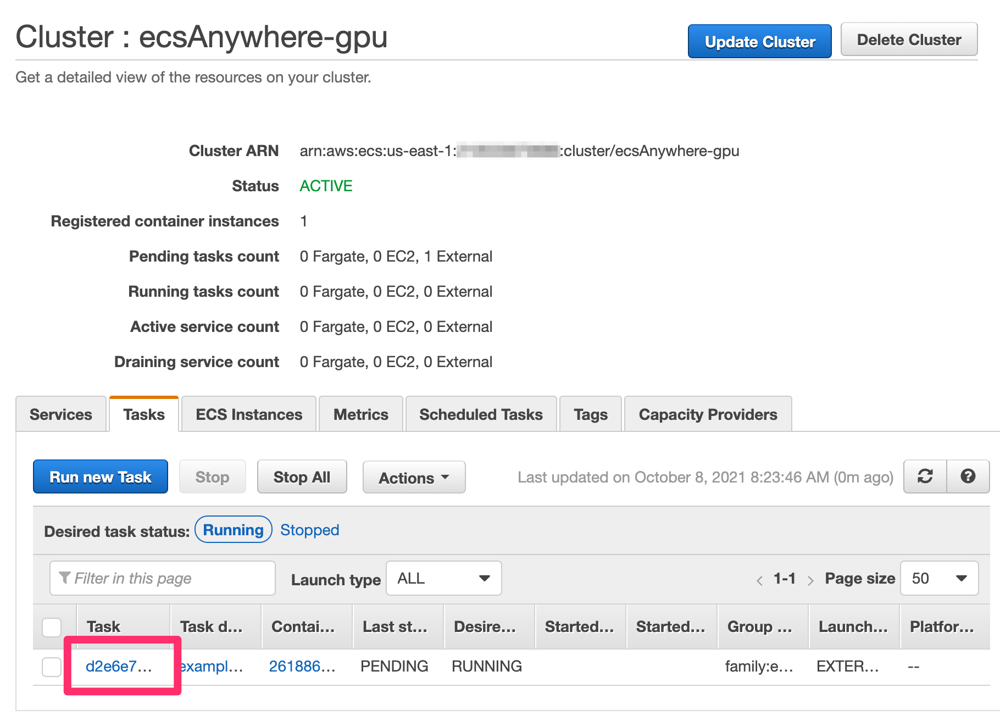Click the RUNNING desired status cell
1000x721 pixels.
point(487,666)
